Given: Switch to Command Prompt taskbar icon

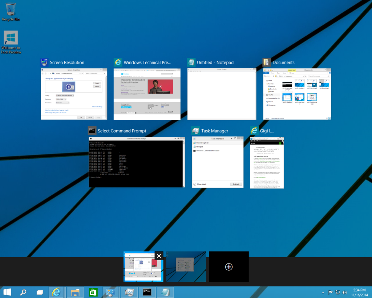Looking at the screenshot, I should pos(147,292).
